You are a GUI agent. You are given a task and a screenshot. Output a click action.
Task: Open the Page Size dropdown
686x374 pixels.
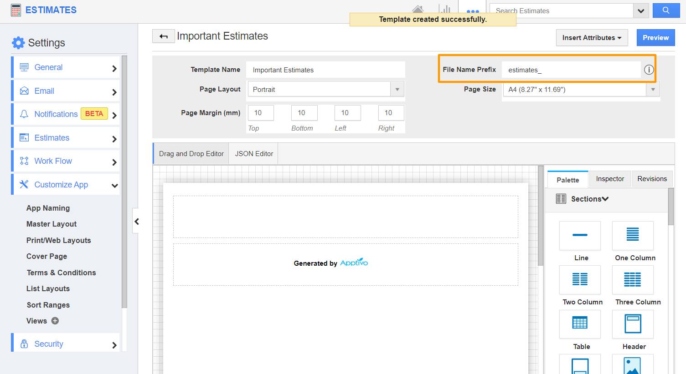click(x=653, y=89)
